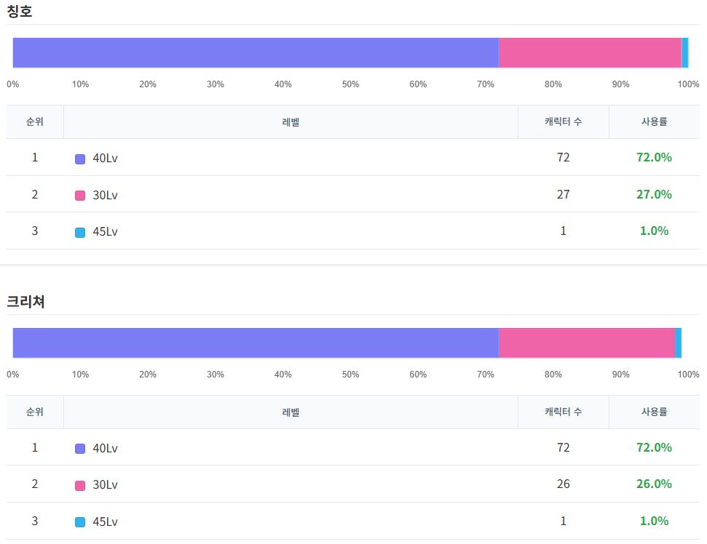Select the pink 30Lv swatch in 크리쳐 table
Viewport: 707px width, 544px height.
point(80,485)
